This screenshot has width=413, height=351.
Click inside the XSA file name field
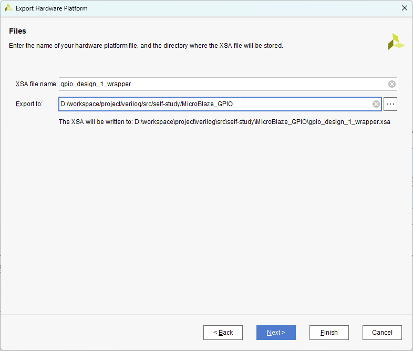[x=221, y=84]
